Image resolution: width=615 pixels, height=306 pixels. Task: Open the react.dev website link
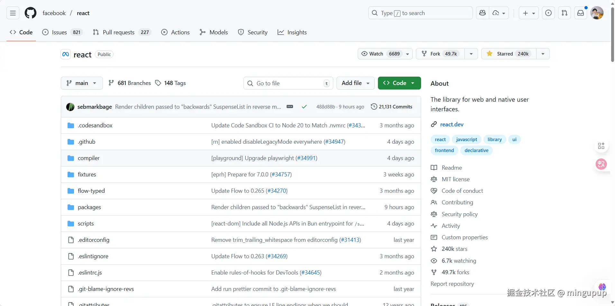tap(452, 124)
